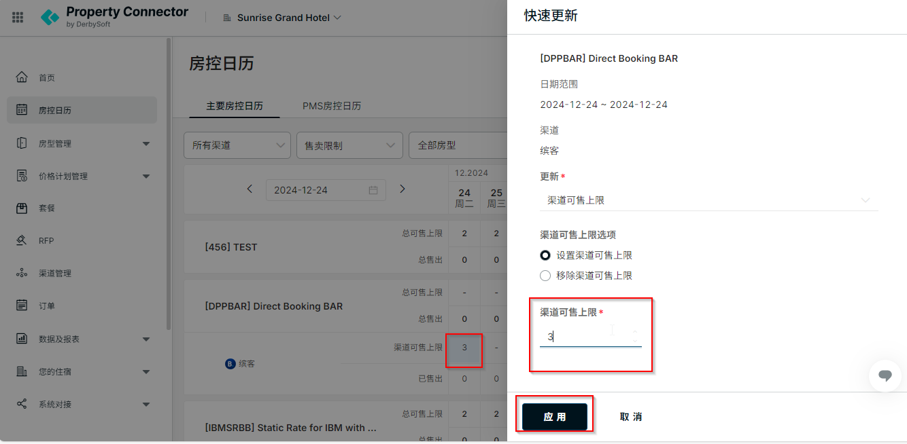The width and height of the screenshot is (907, 444).
Task: Click the RFP gavel icon
Action: point(22,240)
